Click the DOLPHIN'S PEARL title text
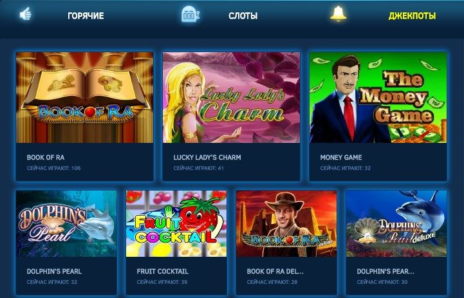 pyautogui.click(x=54, y=272)
